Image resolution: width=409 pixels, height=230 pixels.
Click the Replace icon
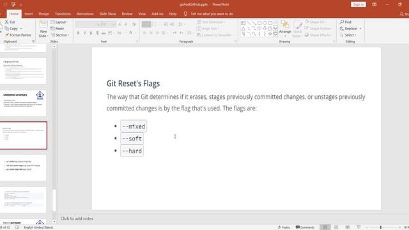click(x=342, y=28)
